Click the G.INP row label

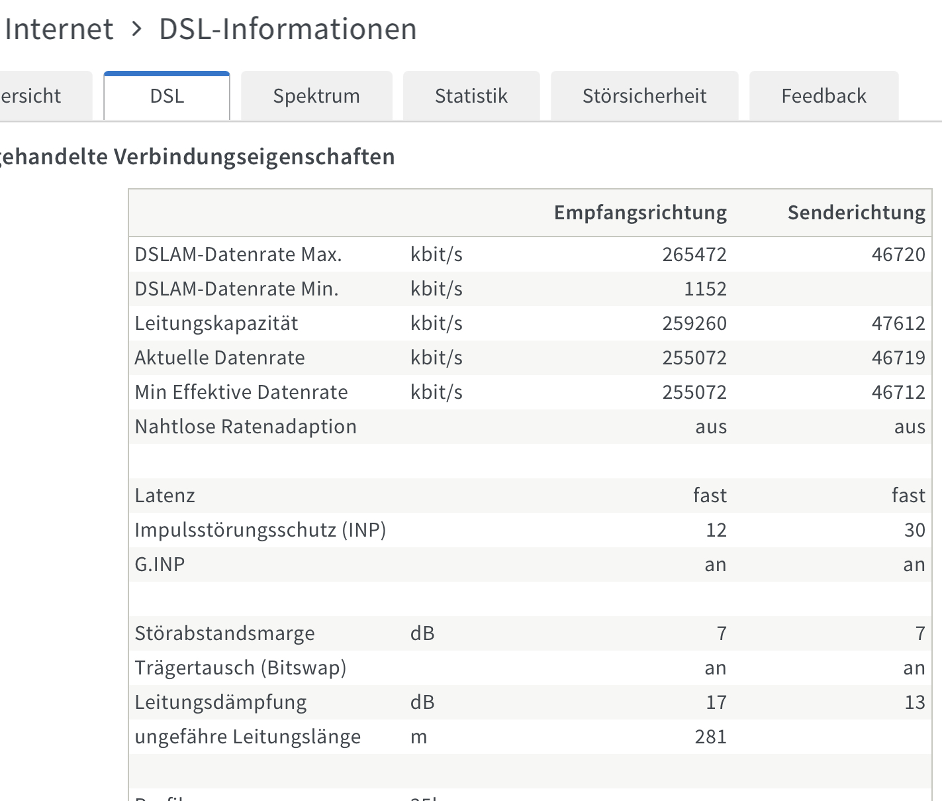pyautogui.click(x=160, y=564)
